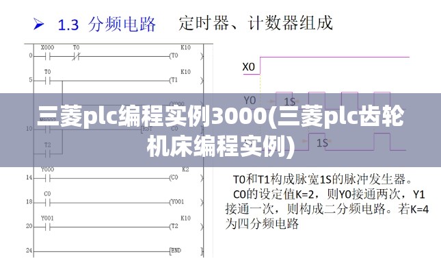441x261 pixels.
Task: Click the C0 contact on rung 18
Action: 47,202
